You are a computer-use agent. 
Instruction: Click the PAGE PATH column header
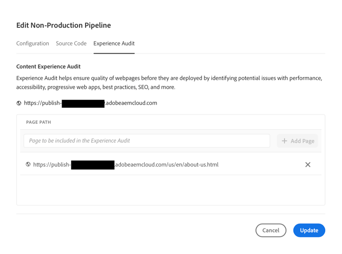coord(39,122)
